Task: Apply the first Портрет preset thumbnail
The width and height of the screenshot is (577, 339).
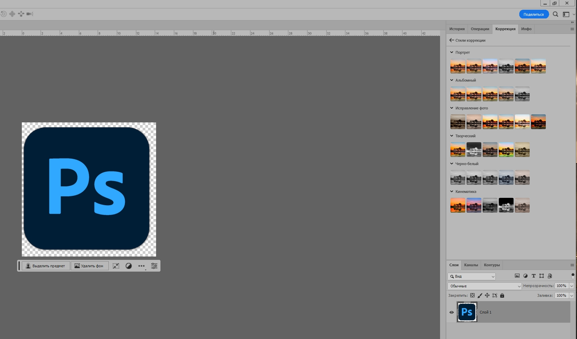Action: tap(458, 66)
